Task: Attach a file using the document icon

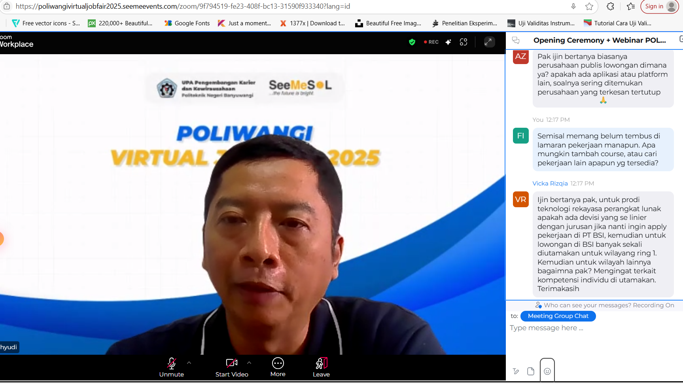Action: (531, 371)
